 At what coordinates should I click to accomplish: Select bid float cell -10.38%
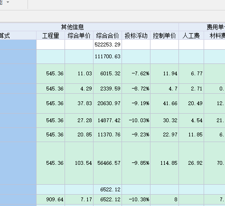pos(136,199)
